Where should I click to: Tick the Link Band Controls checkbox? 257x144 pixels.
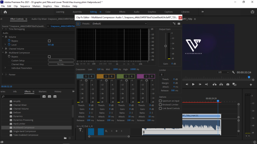(160, 108)
